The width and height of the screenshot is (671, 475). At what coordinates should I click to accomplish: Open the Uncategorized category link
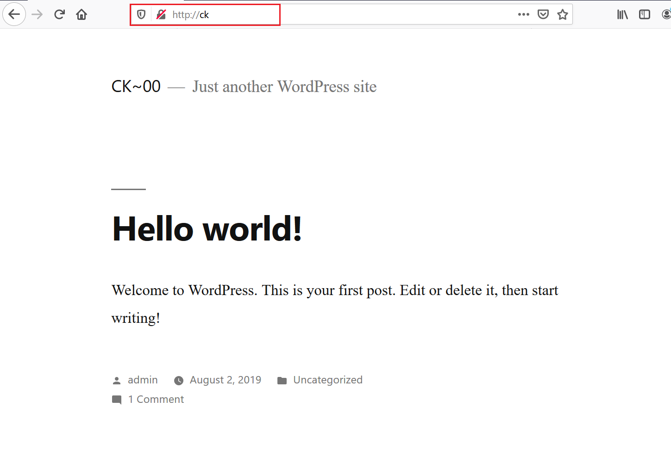[x=328, y=380]
